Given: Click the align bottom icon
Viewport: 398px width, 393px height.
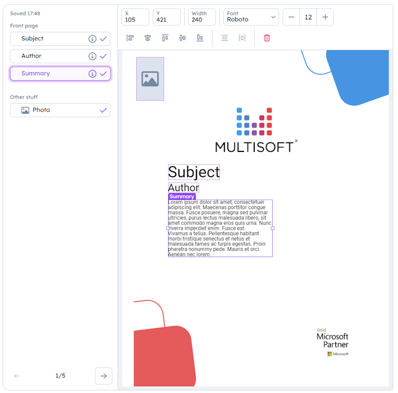Looking at the screenshot, I should (200, 38).
